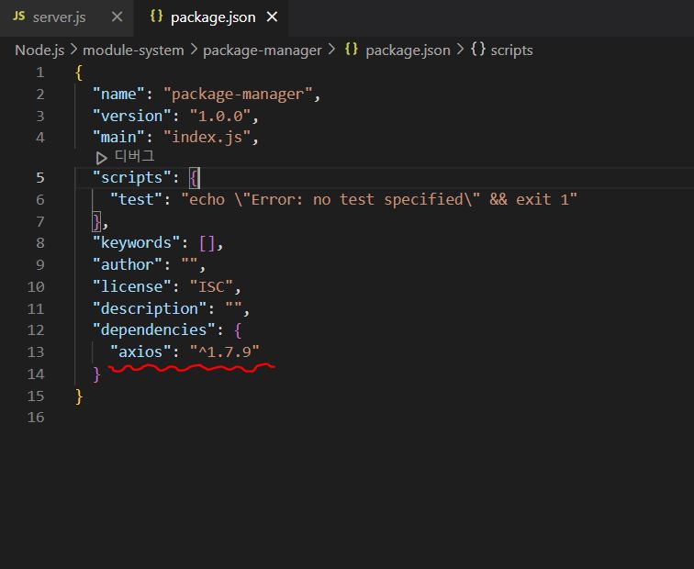Open the scripts breadcrumb symbol

point(511,50)
